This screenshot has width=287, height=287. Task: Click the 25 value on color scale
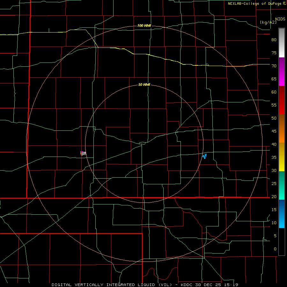pos(274,183)
